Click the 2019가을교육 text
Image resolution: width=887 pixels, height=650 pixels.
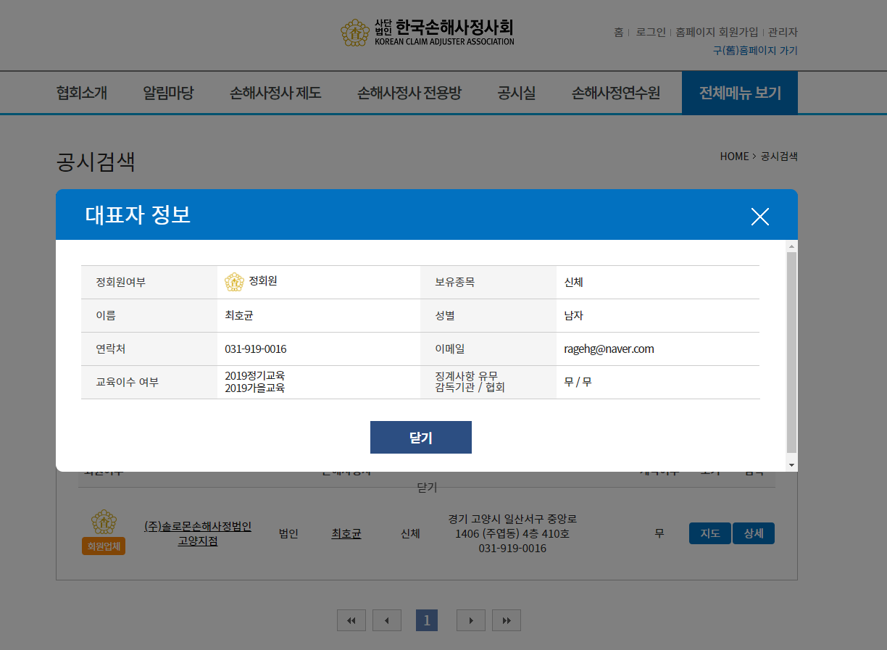pos(255,388)
